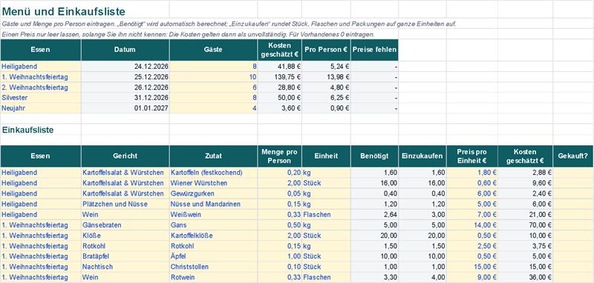Edit the unit price 1,80 € for Kartoffeln
The width and height of the screenshot is (594, 283).
pyautogui.click(x=472, y=173)
